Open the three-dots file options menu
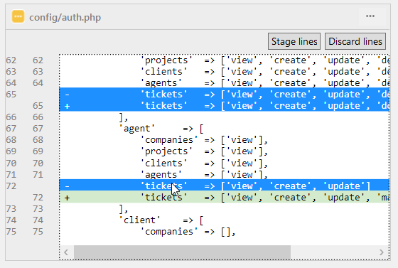This screenshot has width=398, height=268. [370, 16]
